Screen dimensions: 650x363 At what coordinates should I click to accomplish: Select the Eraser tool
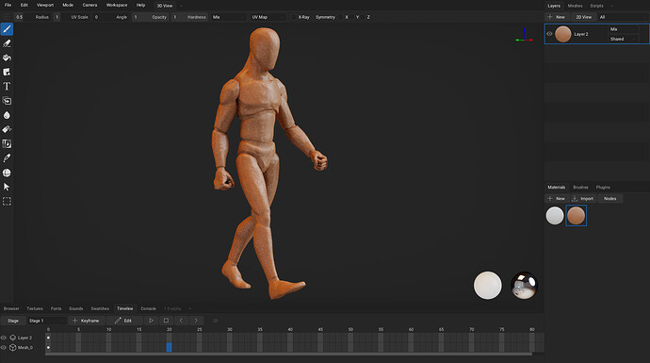(x=7, y=43)
